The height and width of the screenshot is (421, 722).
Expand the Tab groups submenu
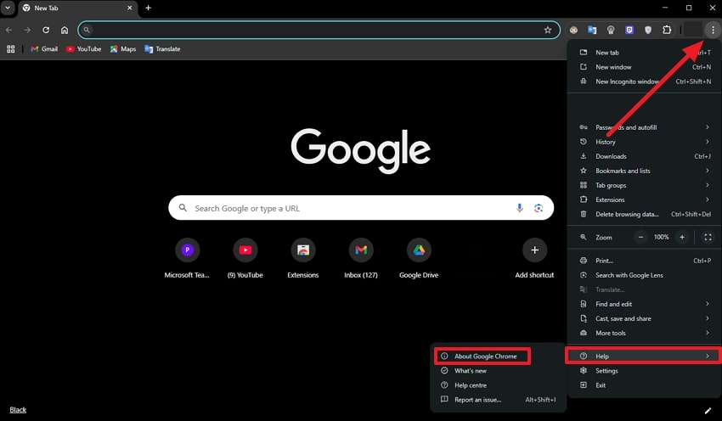click(x=644, y=185)
